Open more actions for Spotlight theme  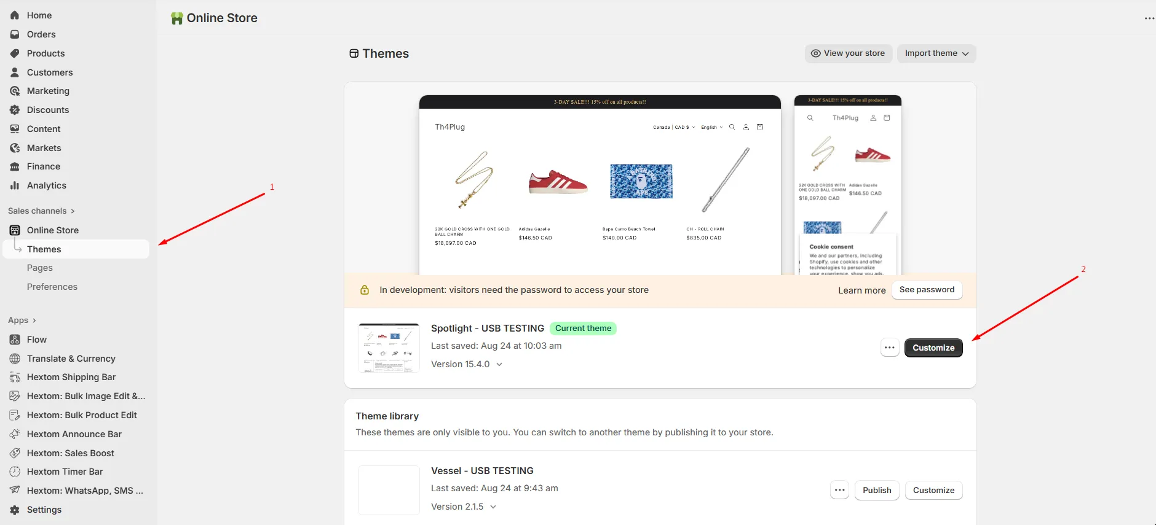(x=890, y=348)
